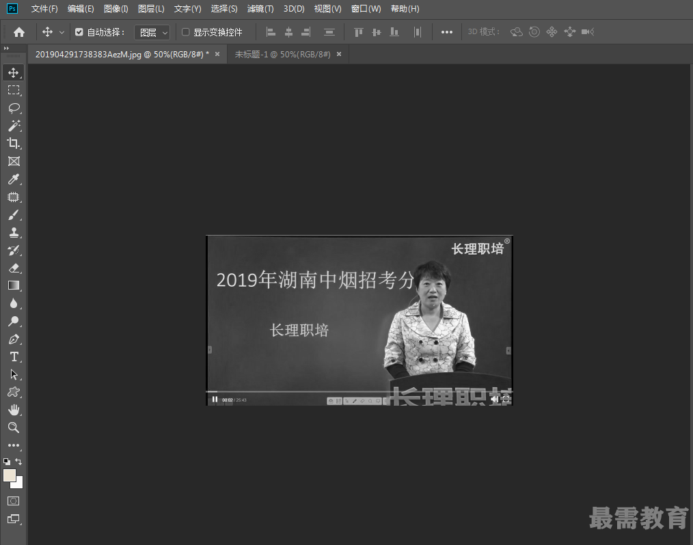
Task: Select the Blur tool
Action: click(14, 303)
